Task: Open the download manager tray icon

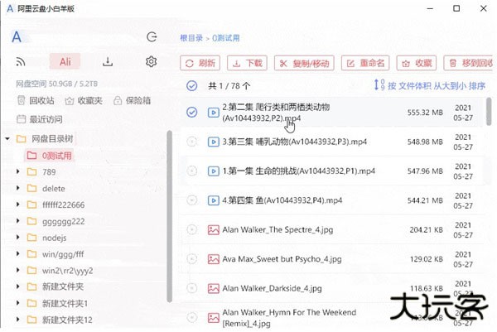Action: click(108, 62)
